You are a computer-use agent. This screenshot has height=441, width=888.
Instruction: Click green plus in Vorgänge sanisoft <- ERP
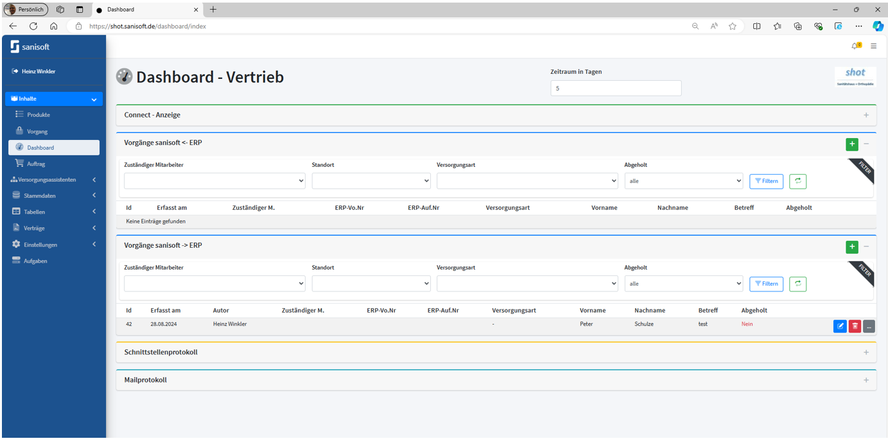pos(851,144)
